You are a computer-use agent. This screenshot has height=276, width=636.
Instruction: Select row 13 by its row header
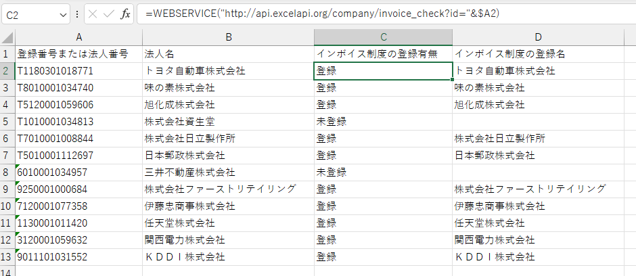(7, 257)
